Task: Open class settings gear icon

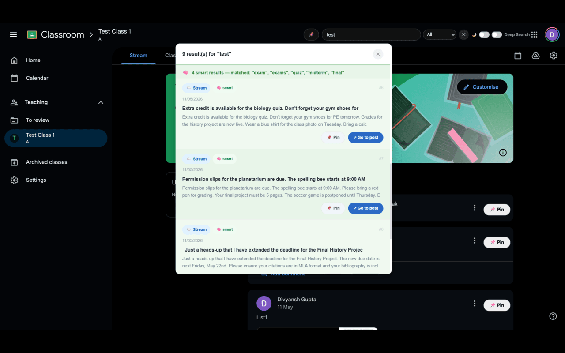Action: click(554, 56)
